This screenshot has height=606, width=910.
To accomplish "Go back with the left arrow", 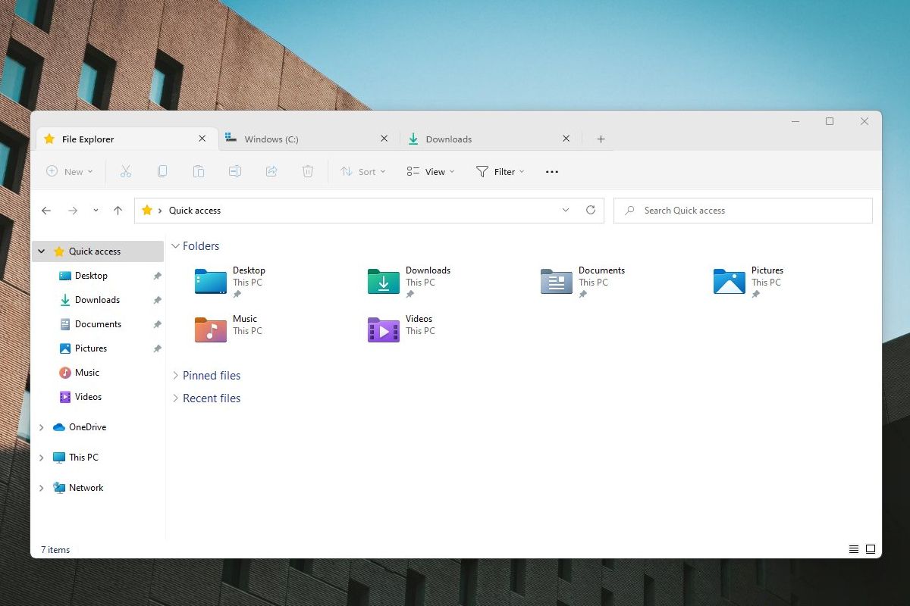I will click(x=46, y=211).
